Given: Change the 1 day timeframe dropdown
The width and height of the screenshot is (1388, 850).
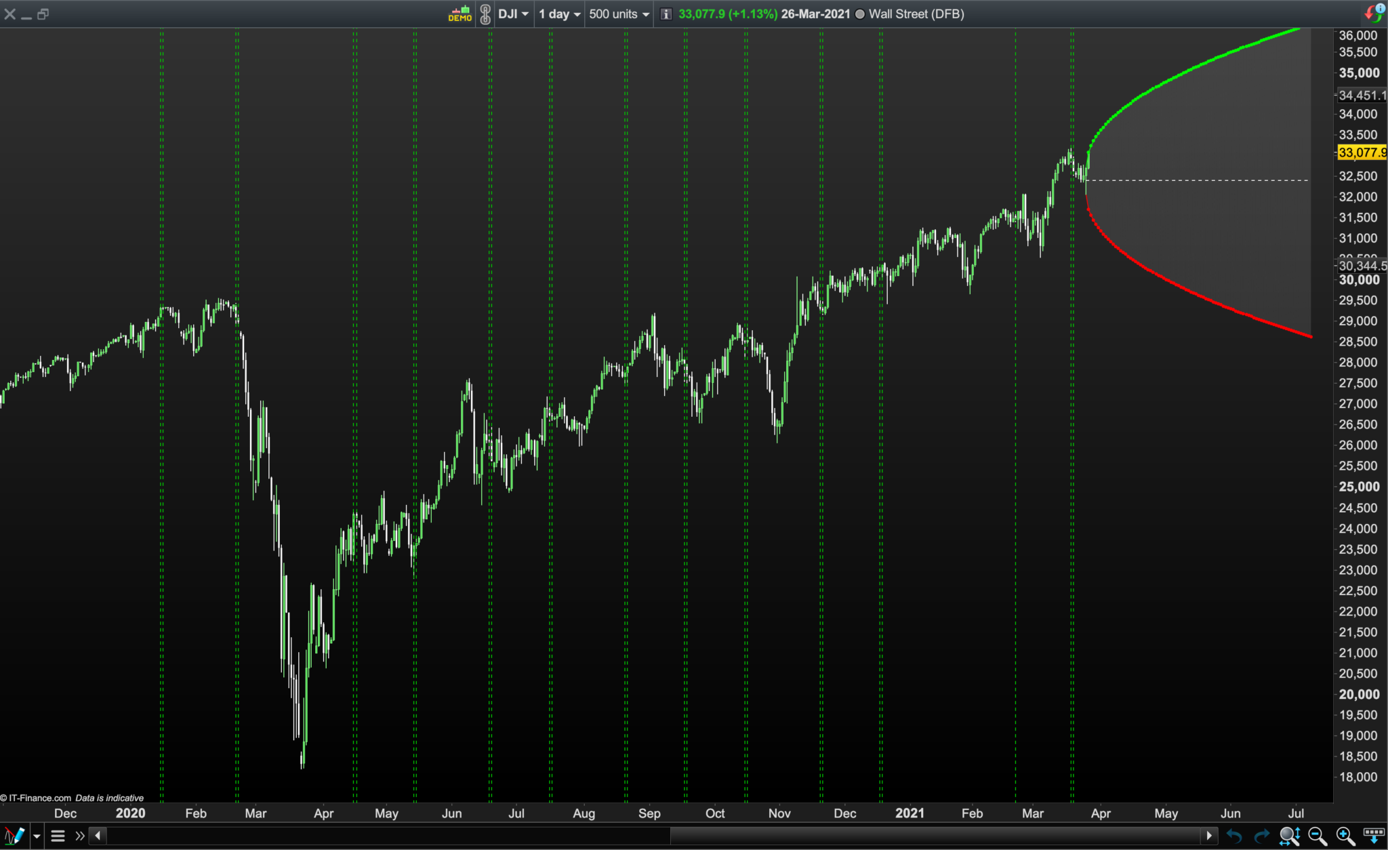Looking at the screenshot, I should [559, 14].
